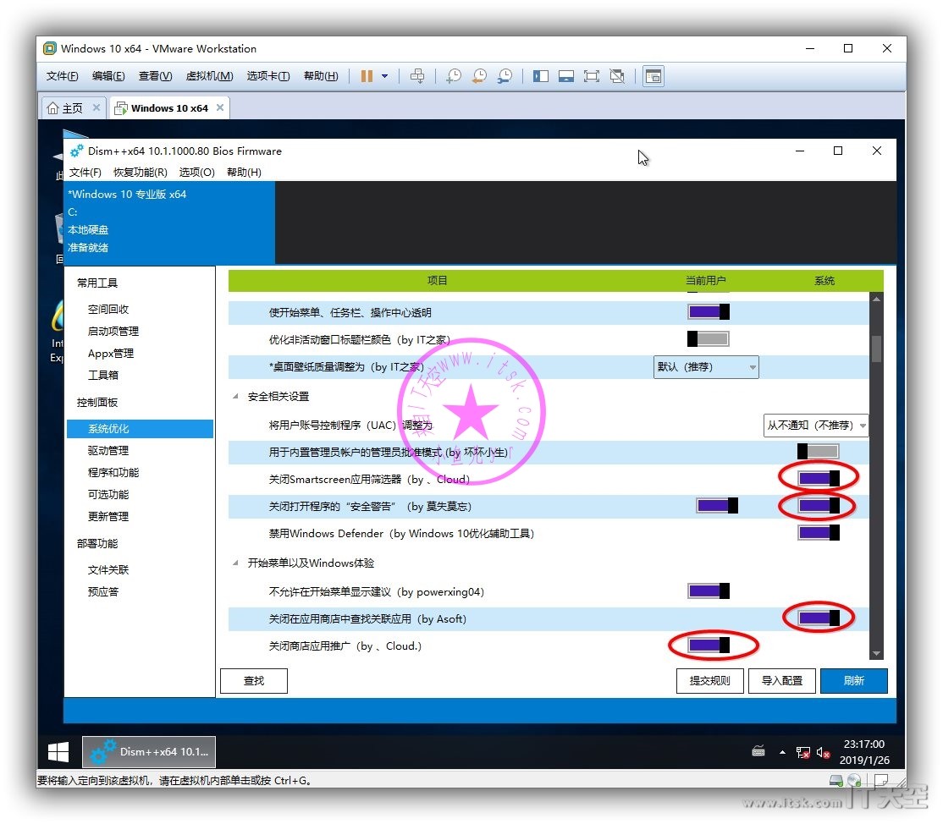Open Dism++ 文件(F) menu

tap(85, 173)
